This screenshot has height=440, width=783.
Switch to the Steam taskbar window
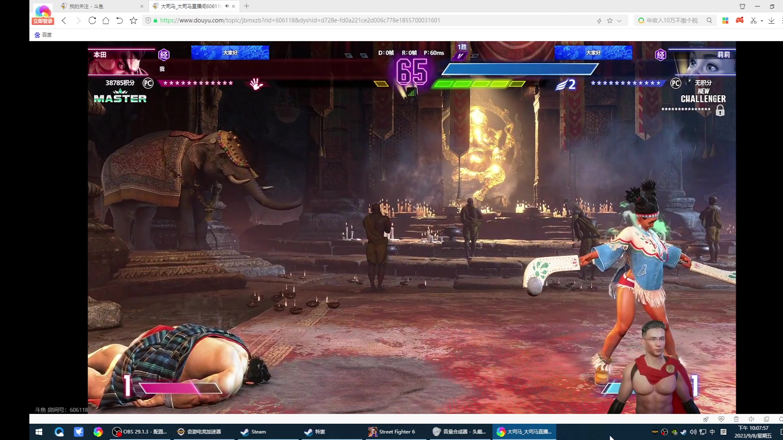268,432
